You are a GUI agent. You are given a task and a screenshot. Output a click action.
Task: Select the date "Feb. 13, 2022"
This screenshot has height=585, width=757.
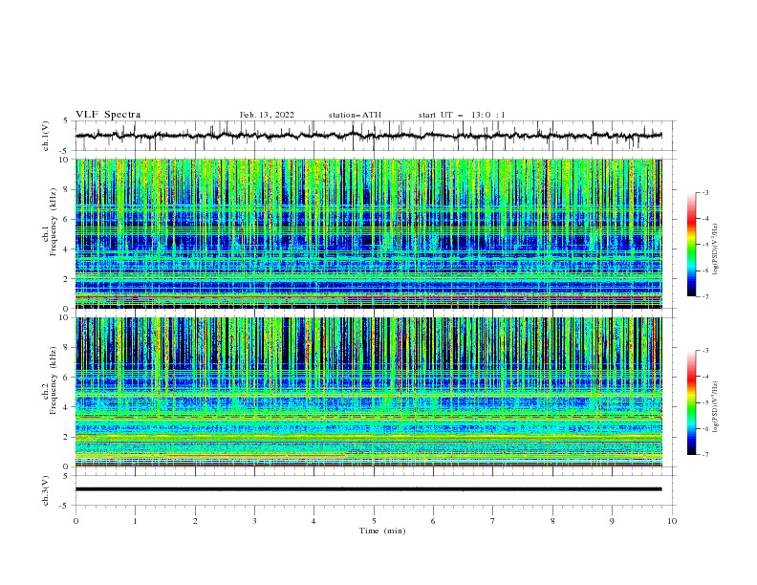(267, 115)
